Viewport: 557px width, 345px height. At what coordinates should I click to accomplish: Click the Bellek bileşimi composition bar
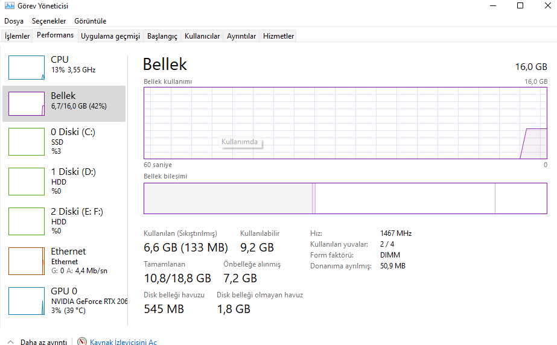coord(345,198)
